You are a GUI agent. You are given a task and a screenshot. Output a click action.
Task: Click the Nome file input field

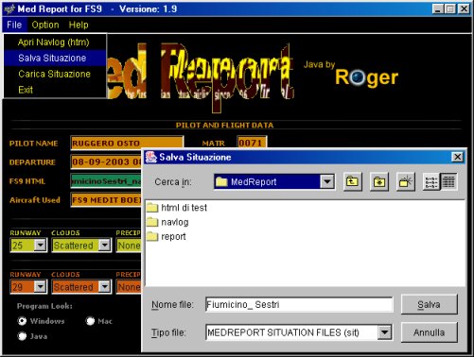click(x=299, y=304)
